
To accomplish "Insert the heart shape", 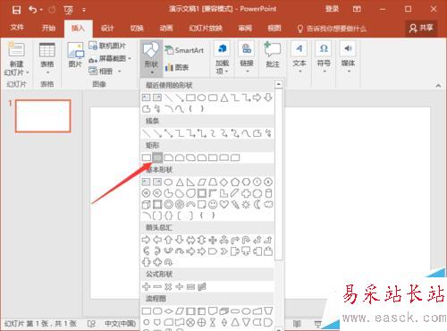I will pyautogui.click(x=223, y=205).
